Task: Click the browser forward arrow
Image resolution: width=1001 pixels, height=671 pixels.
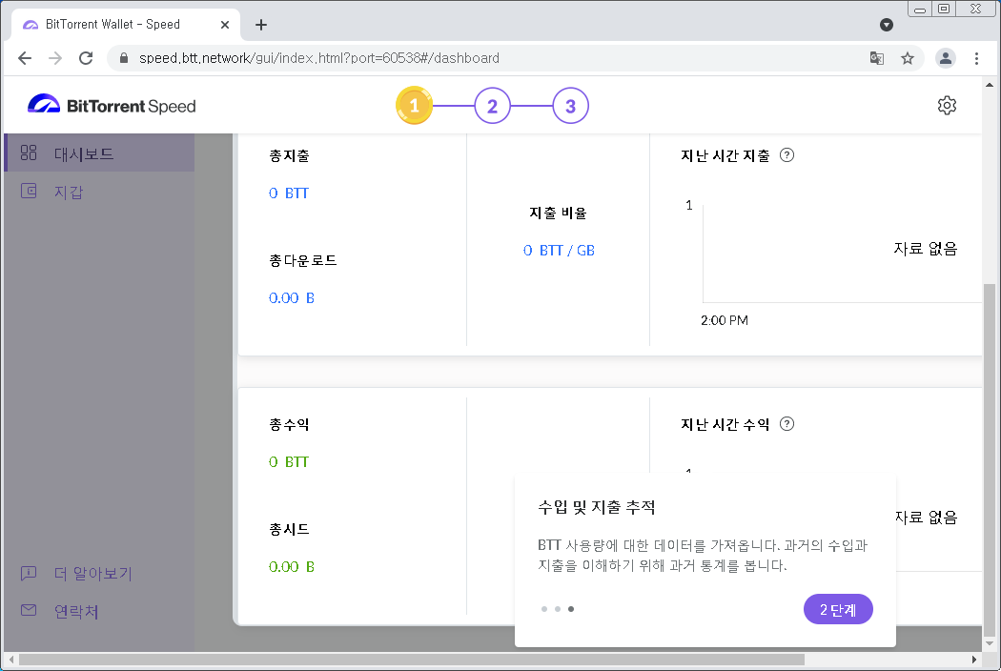Action: (x=55, y=58)
